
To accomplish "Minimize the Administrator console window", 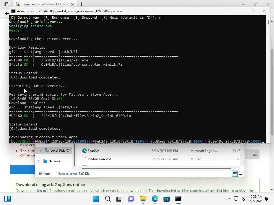I will 240,11.
